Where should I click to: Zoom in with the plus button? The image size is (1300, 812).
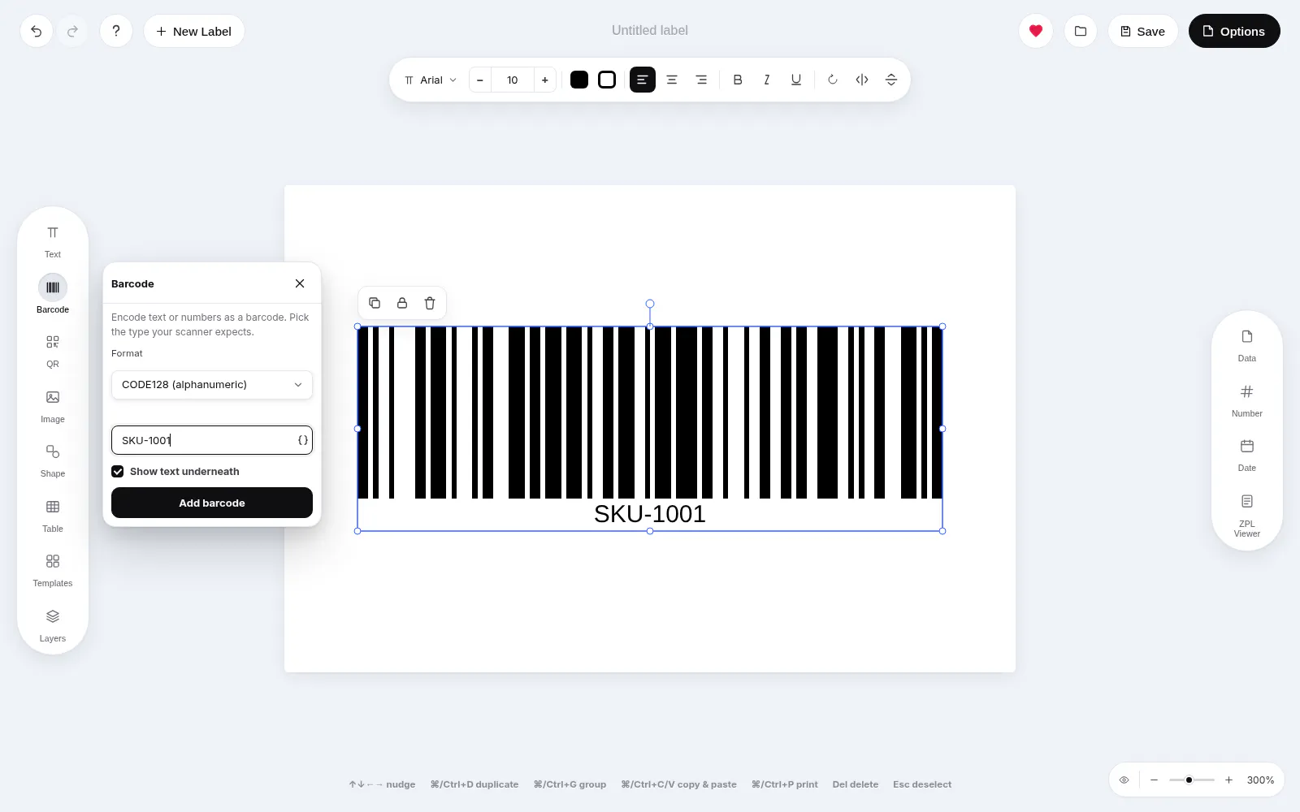pos(1229,780)
